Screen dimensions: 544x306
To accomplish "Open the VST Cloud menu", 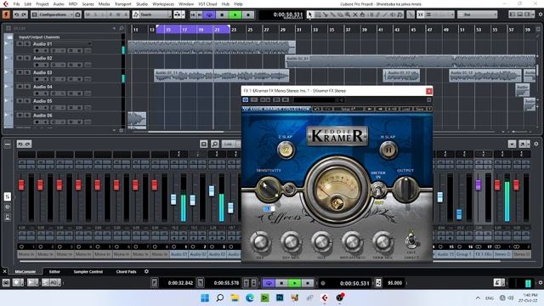I will click(x=207, y=4).
